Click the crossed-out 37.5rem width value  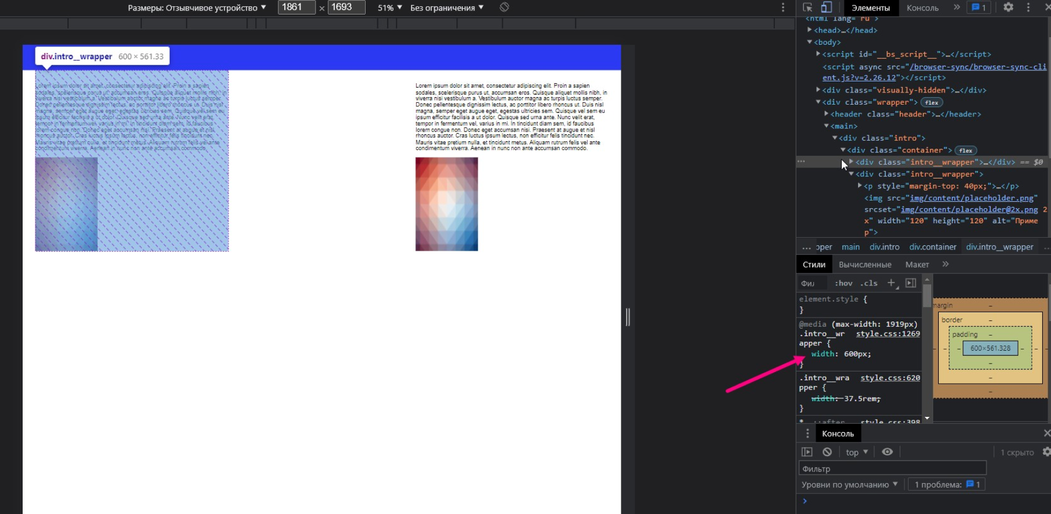[861, 399]
